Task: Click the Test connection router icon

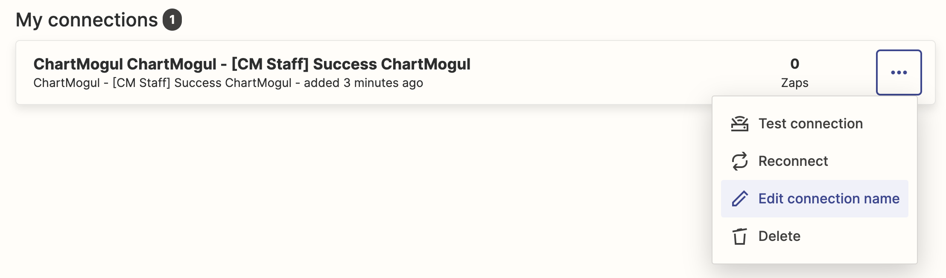Action: click(x=739, y=124)
